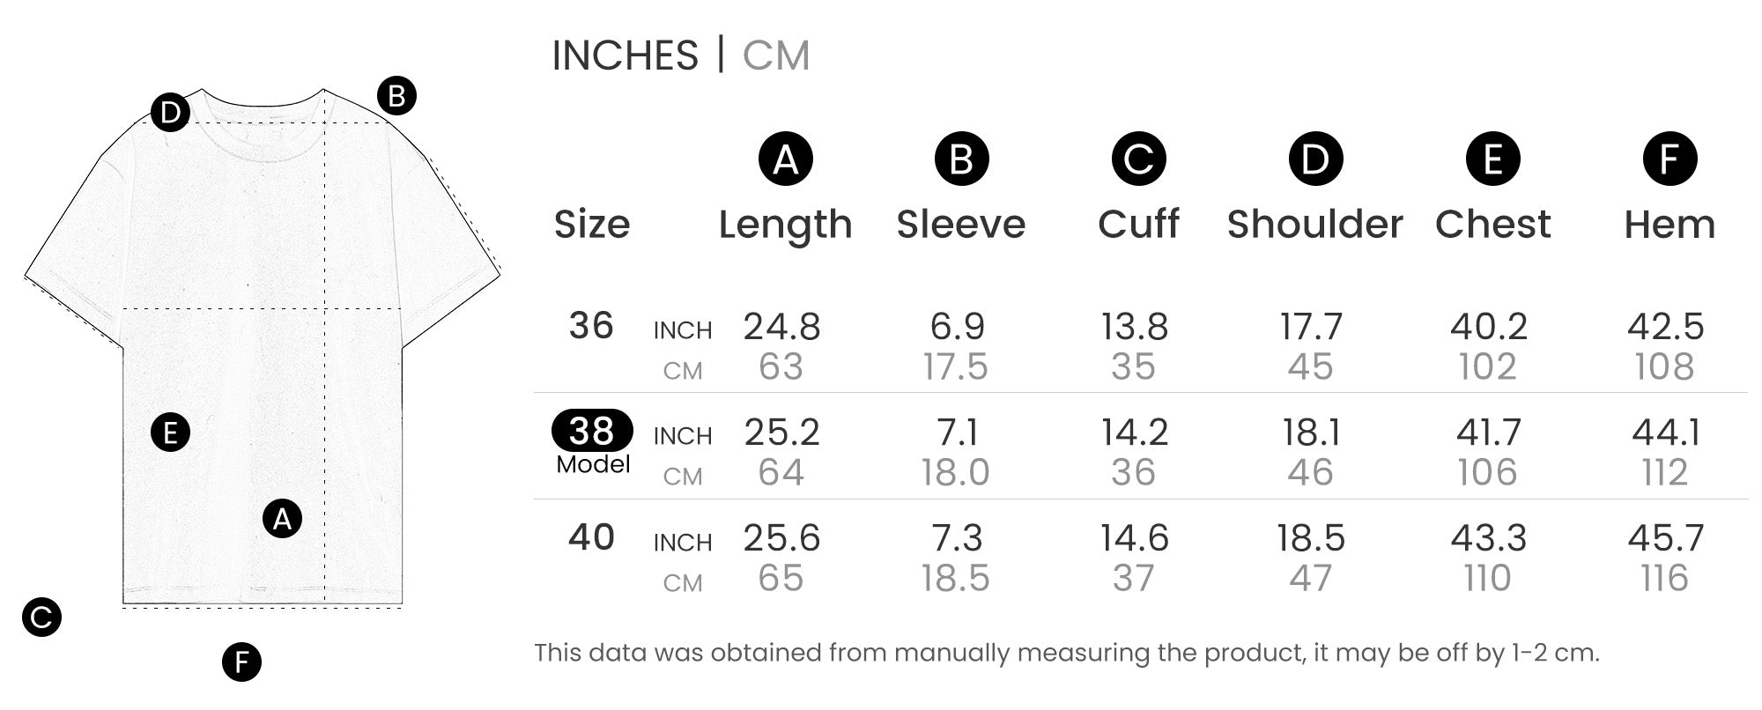Click the B Sleeve icon in table header

coord(961,159)
